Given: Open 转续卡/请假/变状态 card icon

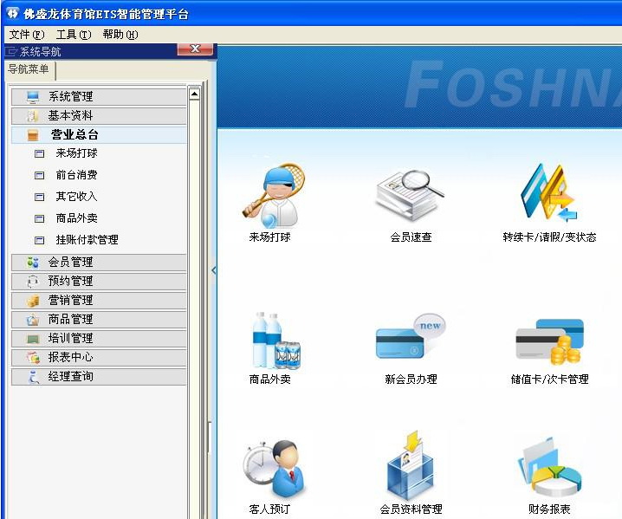Looking at the screenshot, I should [x=549, y=192].
